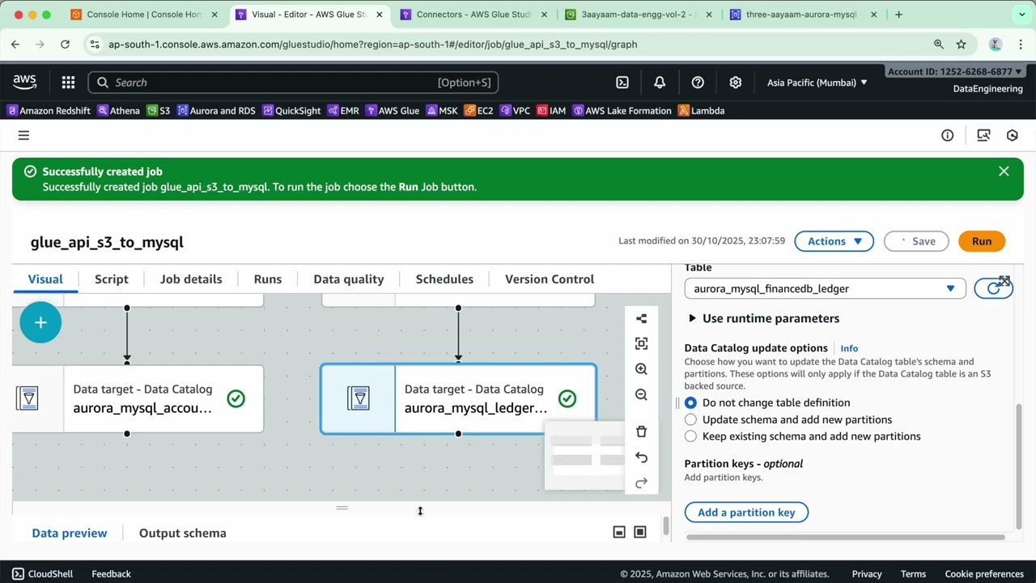Switch to the Script tab
The image size is (1036, 583).
coord(112,279)
